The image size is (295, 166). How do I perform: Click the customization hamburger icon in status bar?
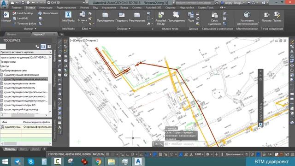(x=292, y=154)
